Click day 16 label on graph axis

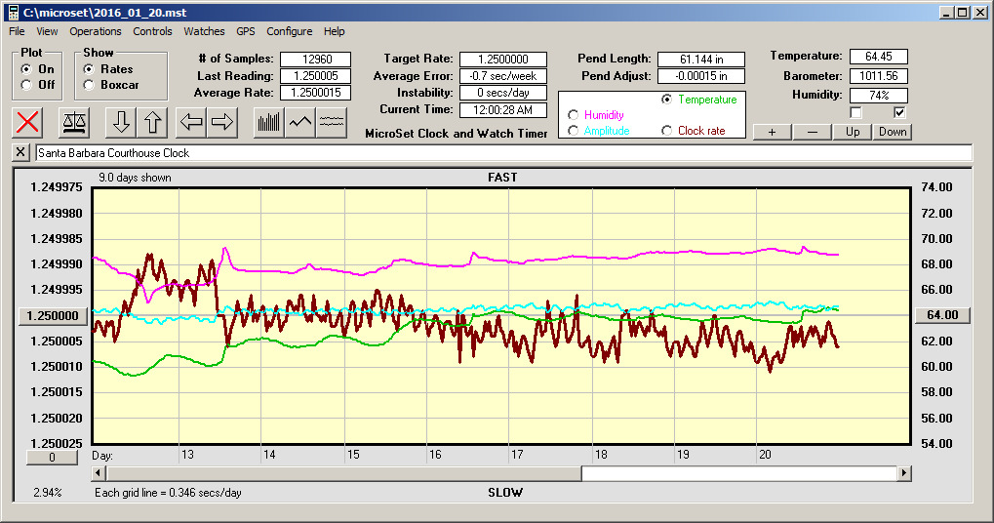[435, 455]
